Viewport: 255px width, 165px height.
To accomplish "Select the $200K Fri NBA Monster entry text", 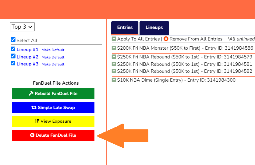I will pyautogui.click(x=185, y=48).
